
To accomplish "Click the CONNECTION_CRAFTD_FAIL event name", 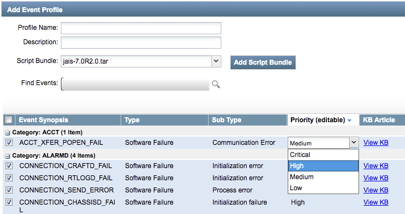I will 66,166.
